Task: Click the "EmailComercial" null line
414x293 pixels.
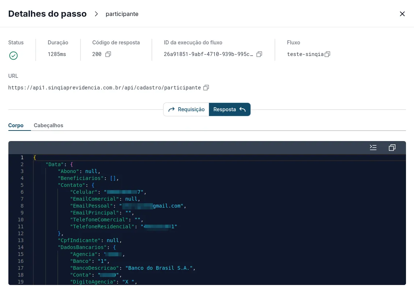Action: tap(105, 199)
